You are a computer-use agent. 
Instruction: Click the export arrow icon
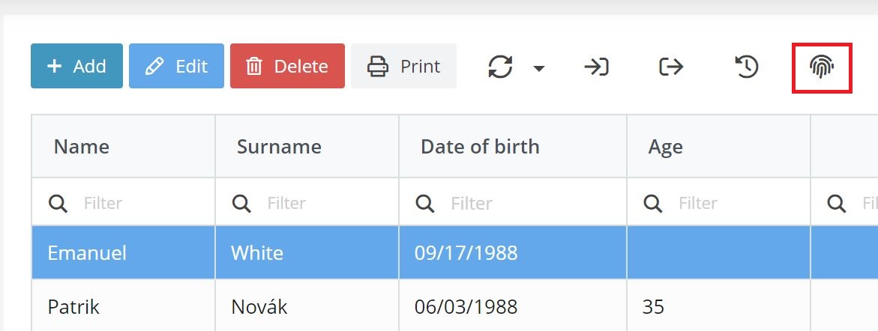[x=671, y=67]
